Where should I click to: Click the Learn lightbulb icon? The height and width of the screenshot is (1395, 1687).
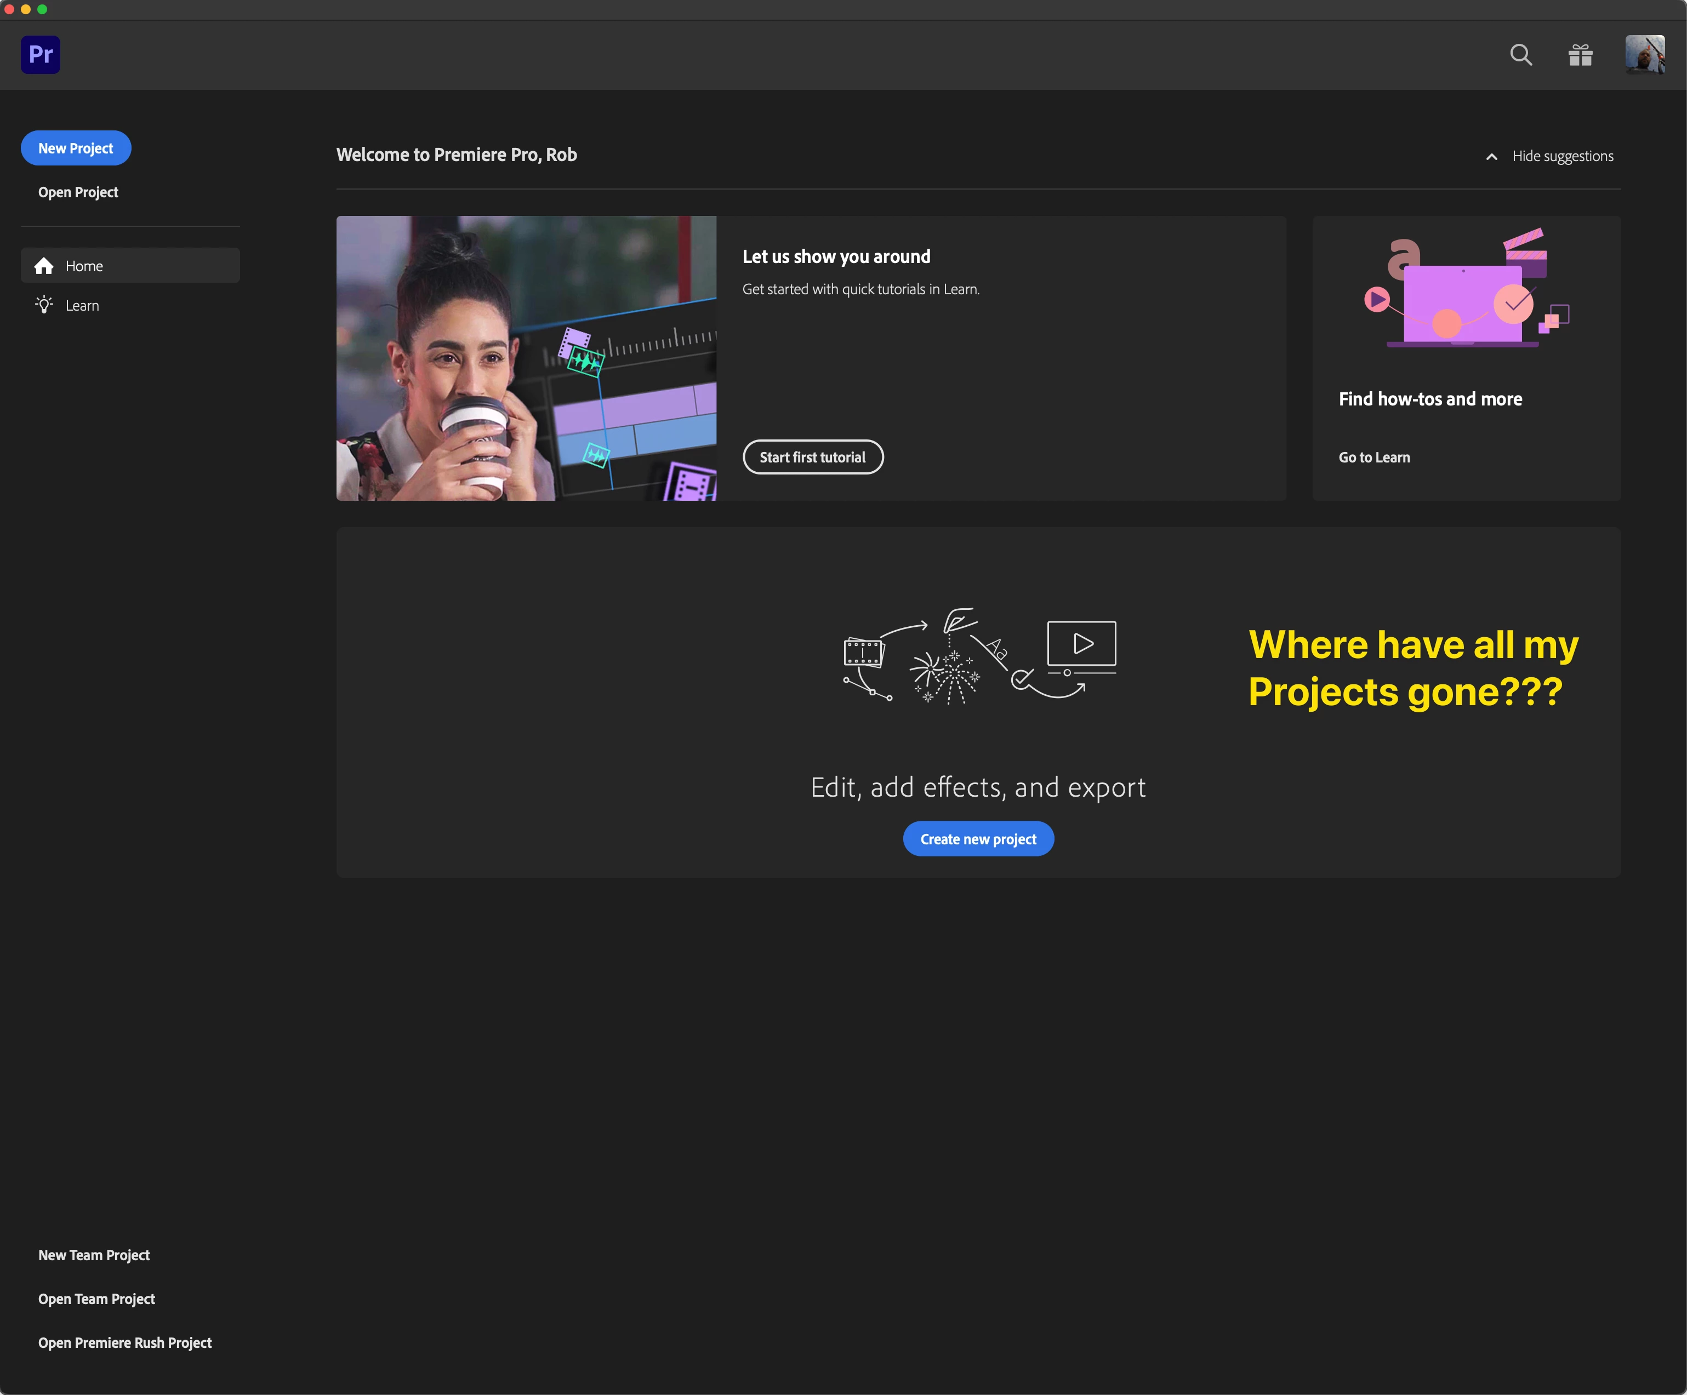coord(44,305)
